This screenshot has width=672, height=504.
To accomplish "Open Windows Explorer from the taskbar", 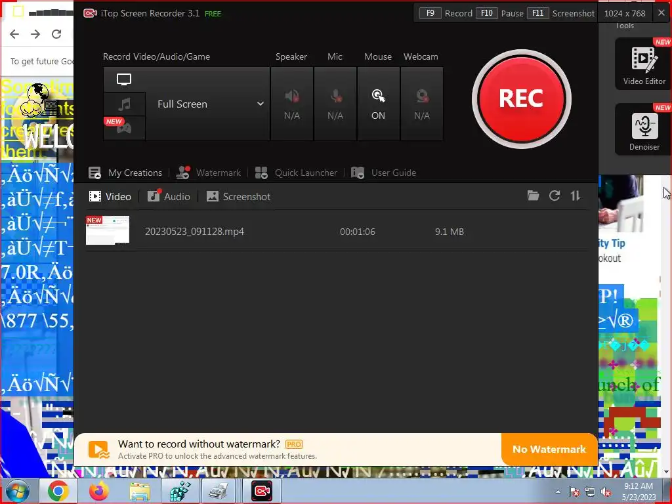I will 140,491.
